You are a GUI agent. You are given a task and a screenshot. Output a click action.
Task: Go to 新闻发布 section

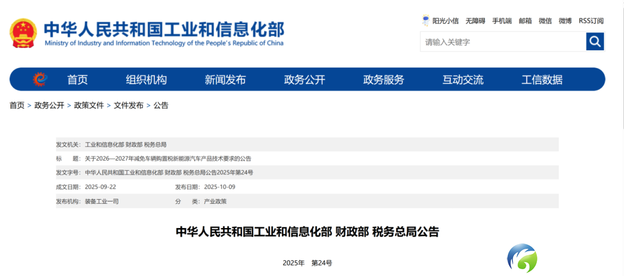tap(225, 80)
